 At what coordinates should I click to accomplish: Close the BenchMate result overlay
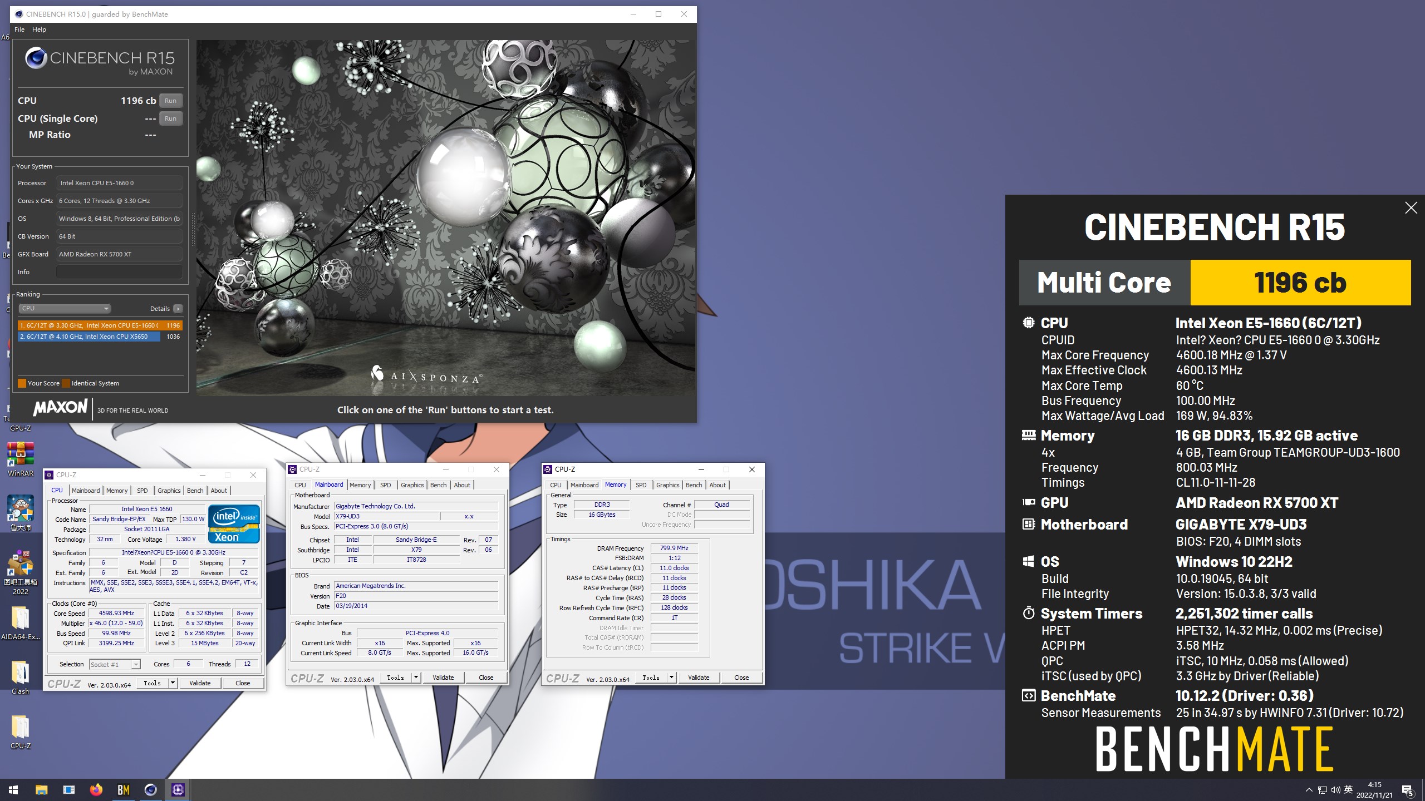point(1411,208)
